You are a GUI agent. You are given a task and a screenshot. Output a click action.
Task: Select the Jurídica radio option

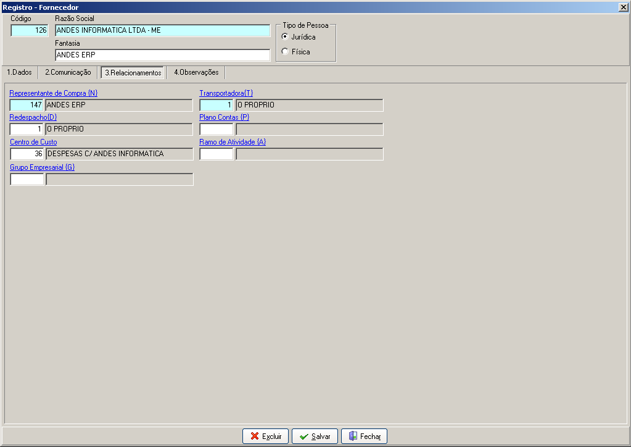click(285, 36)
